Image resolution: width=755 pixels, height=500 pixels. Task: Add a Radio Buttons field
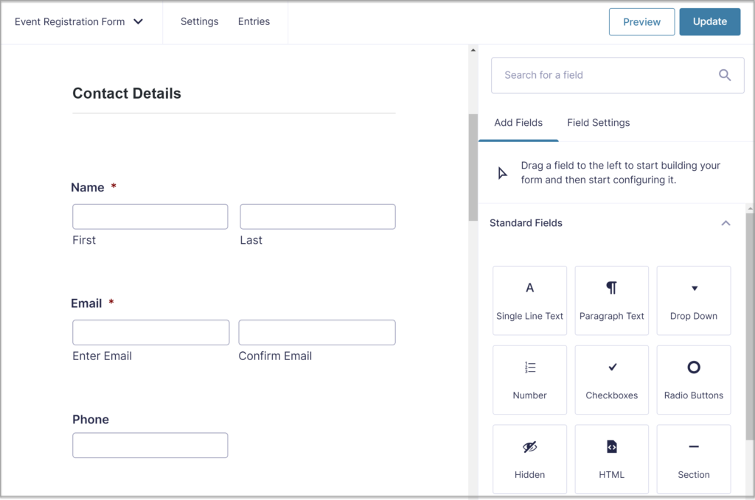pyautogui.click(x=693, y=379)
